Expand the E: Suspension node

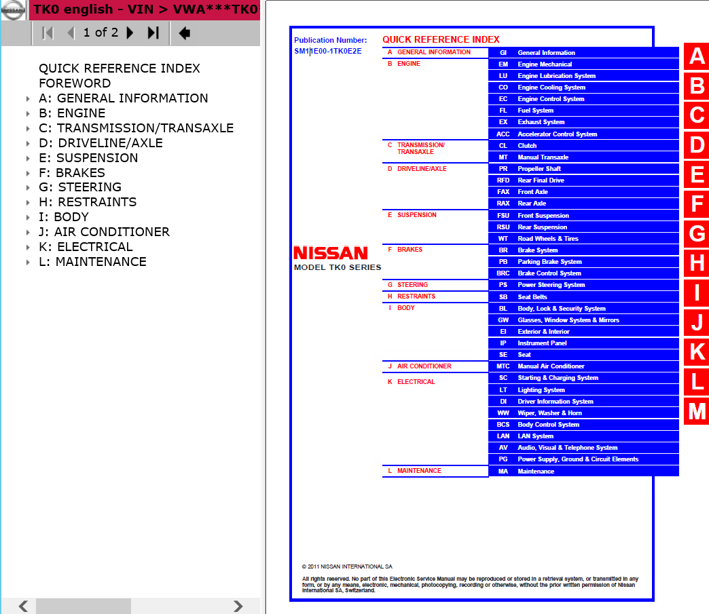click(x=28, y=158)
